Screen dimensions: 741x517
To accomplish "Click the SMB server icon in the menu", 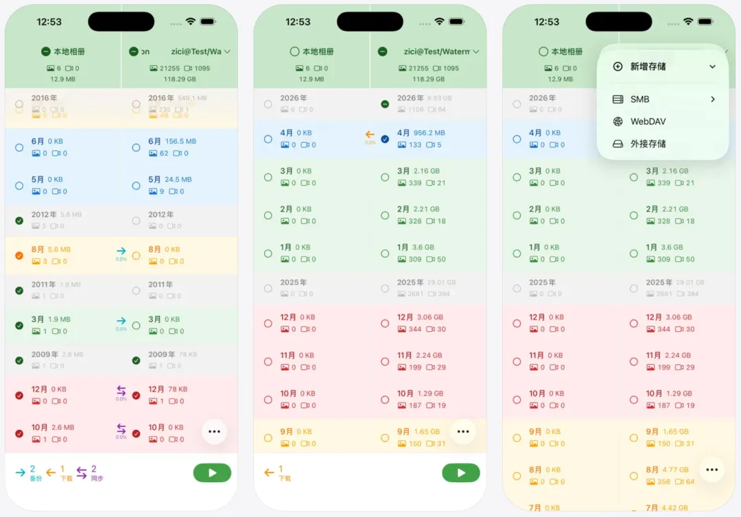I will (617, 99).
